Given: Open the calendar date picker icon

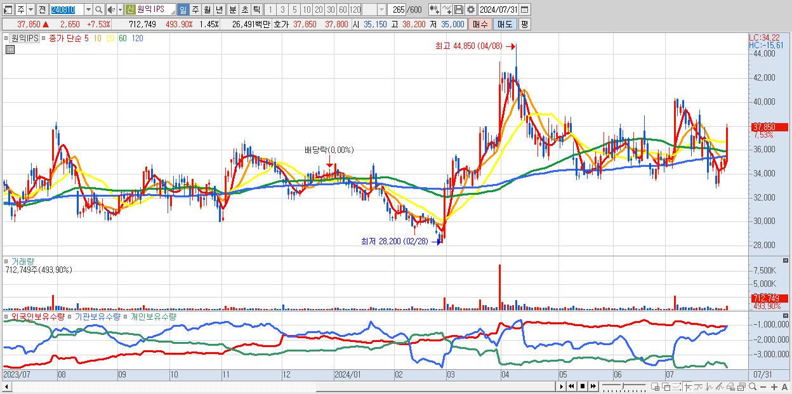Looking at the screenshot, I should [x=524, y=10].
